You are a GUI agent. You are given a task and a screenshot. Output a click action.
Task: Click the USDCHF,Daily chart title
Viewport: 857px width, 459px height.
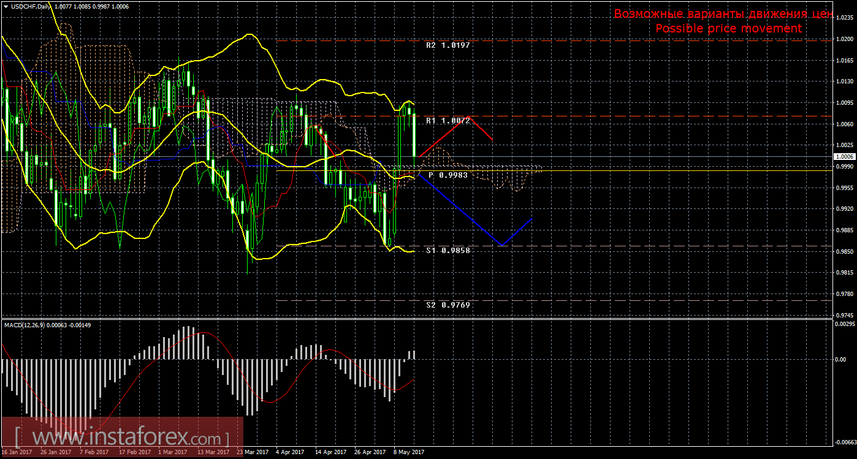pos(27,6)
